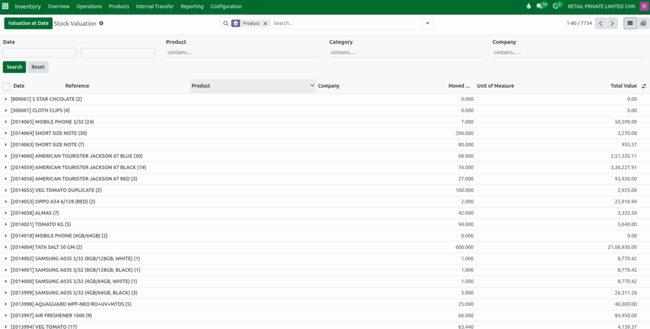650x329 pixels.
Task: Select AMERICAN TOURISTER JACKSON 67 RED row
Action: [x=325, y=179]
